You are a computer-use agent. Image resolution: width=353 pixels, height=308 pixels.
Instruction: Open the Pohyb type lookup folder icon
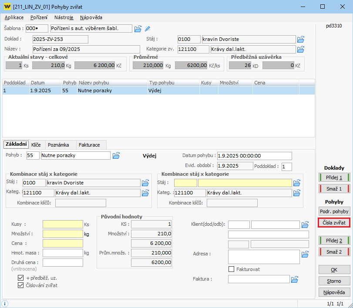pos(116,155)
